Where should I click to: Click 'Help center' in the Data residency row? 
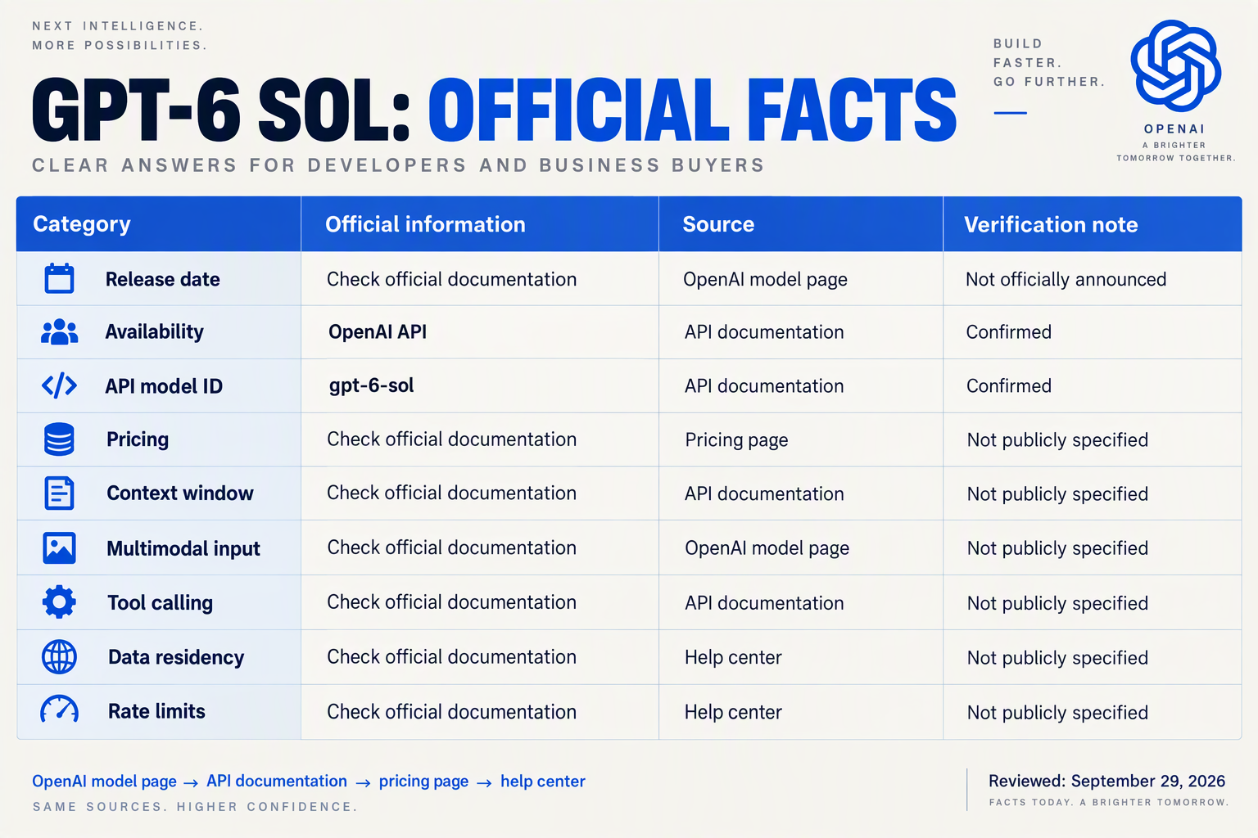[x=733, y=657]
